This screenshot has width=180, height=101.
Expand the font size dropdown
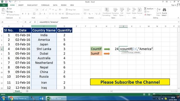click(x=40, y=10)
